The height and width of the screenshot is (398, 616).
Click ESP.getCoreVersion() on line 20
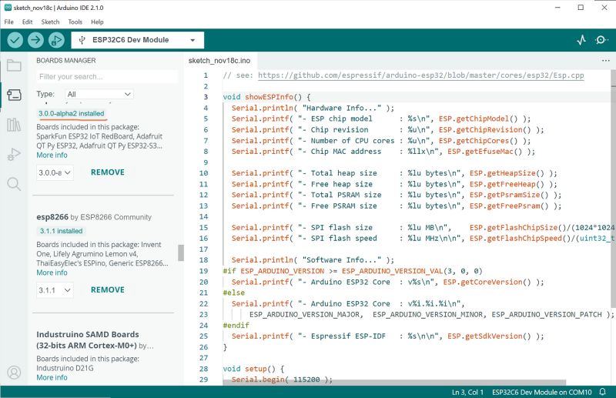(x=487, y=282)
